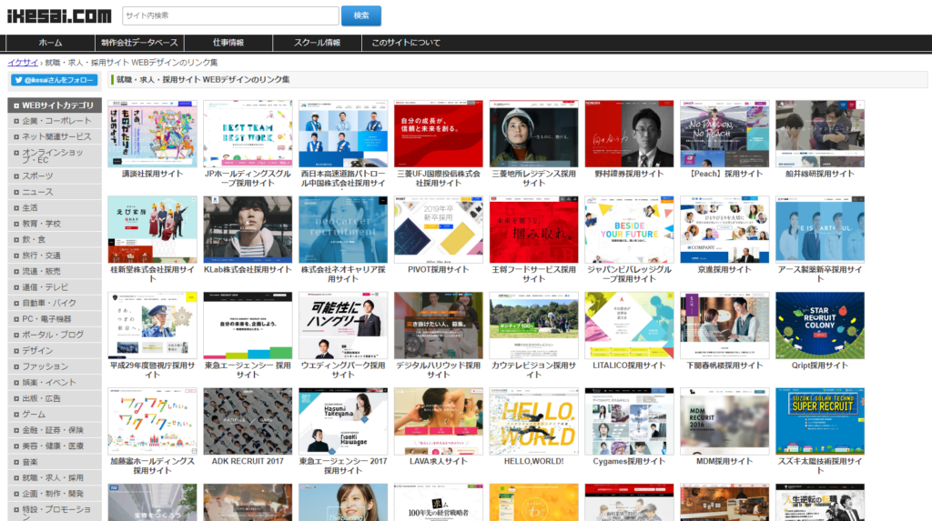Open the 講談社採用サイト thumbnail image
The height and width of the screenshot is (521, 932).
tap(152, 134)
